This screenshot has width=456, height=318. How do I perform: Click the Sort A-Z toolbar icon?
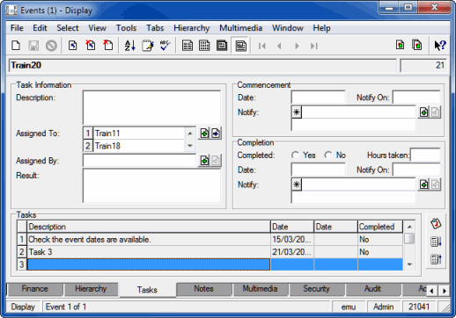tap(129, 46)
